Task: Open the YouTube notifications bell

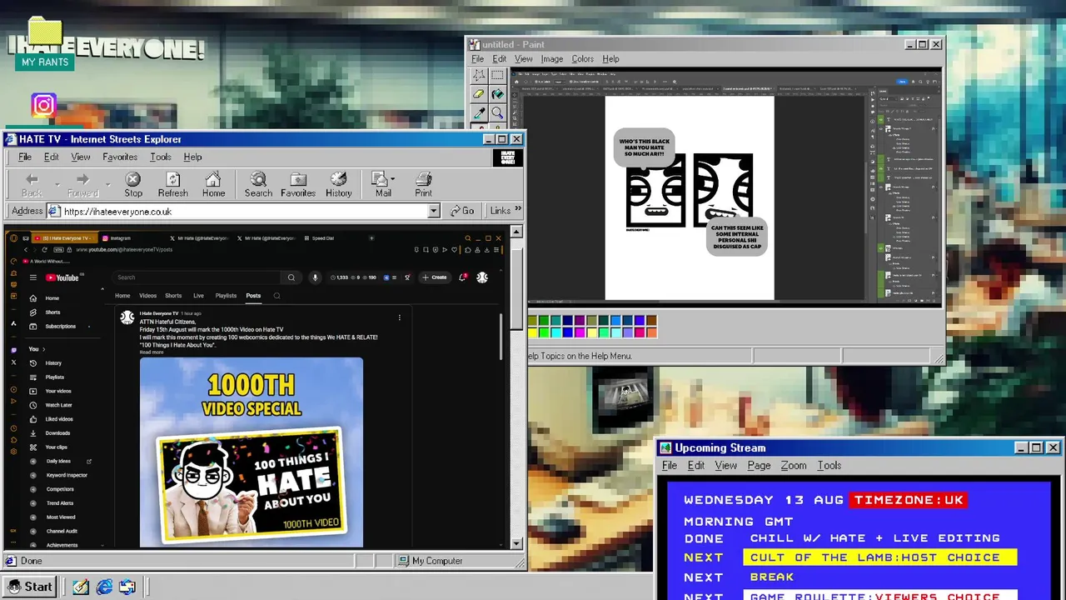Action: click(462, 277)
